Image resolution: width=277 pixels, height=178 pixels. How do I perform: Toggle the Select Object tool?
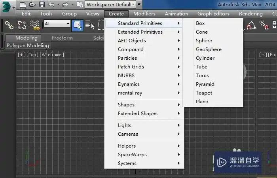[78, 25]
